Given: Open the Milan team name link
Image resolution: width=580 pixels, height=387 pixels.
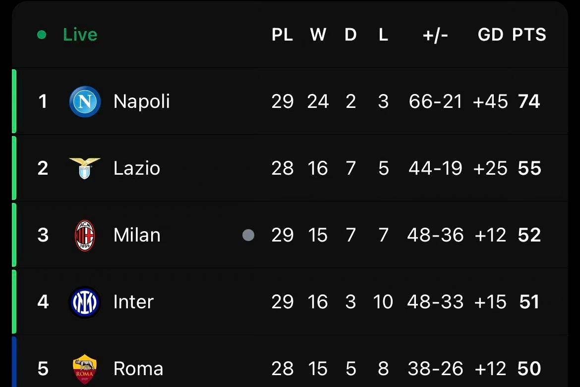Looking at the screenshot, I should pos(137,235).
